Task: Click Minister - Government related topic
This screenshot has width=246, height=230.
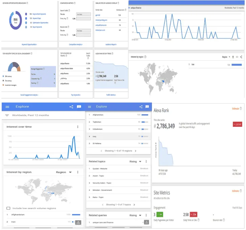Action: coord(102,190)
